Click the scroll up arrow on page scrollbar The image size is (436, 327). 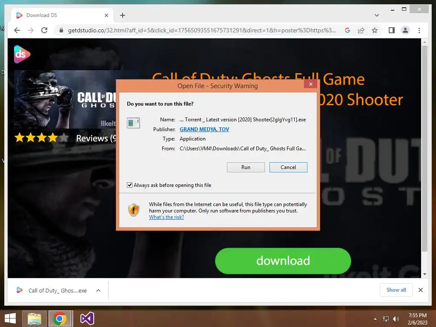pos(425,42)
